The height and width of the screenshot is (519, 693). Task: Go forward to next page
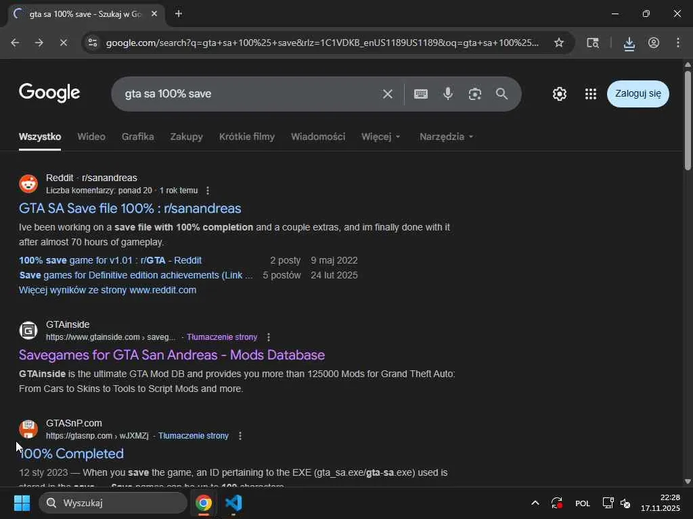(x=39, y=43)
